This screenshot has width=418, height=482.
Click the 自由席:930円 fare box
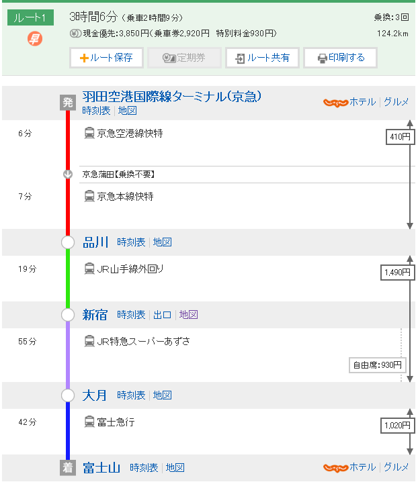tap(378, 365)
